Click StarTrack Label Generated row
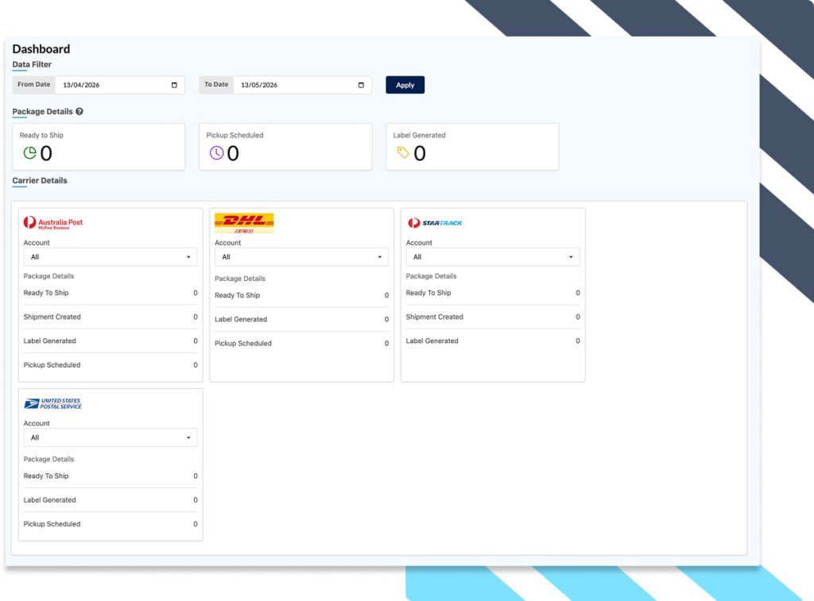 click(493, 341)
